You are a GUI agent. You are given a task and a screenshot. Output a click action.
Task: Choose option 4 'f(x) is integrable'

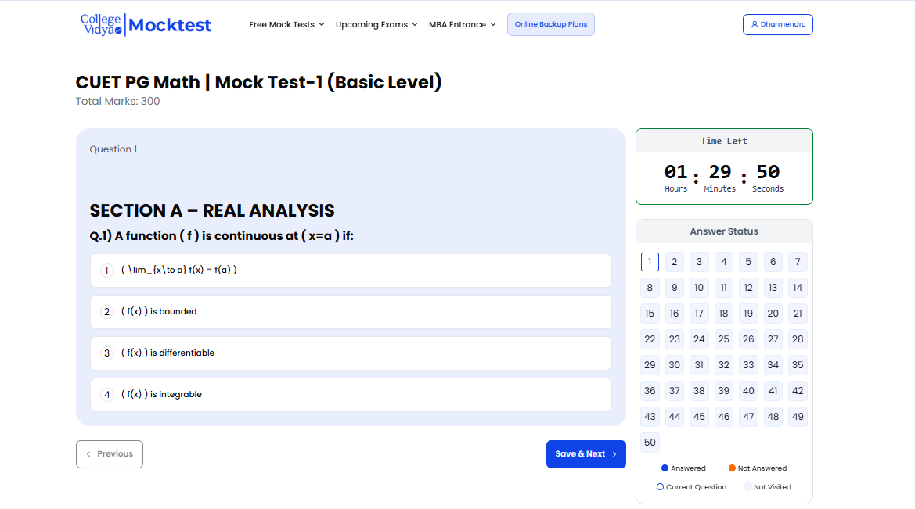point(351,395)
